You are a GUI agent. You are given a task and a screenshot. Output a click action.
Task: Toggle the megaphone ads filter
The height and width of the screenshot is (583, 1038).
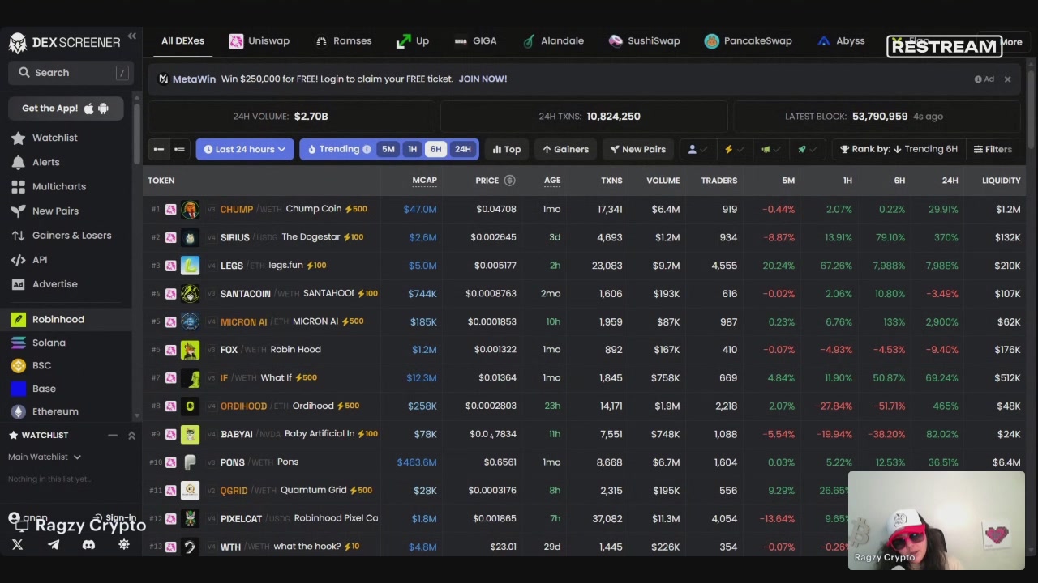(x=770, y=149)
